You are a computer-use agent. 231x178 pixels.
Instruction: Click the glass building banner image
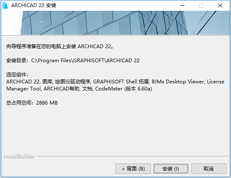[116, 23]
